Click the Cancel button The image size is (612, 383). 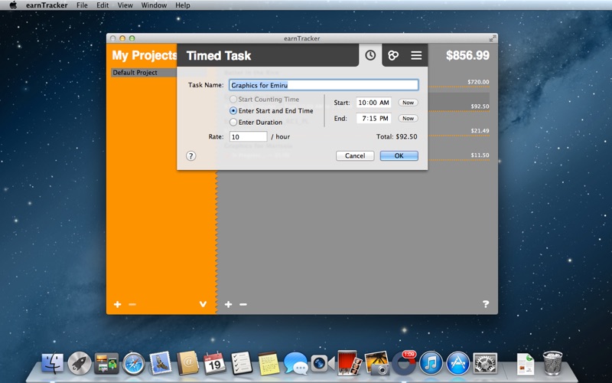tap(355, 155)
